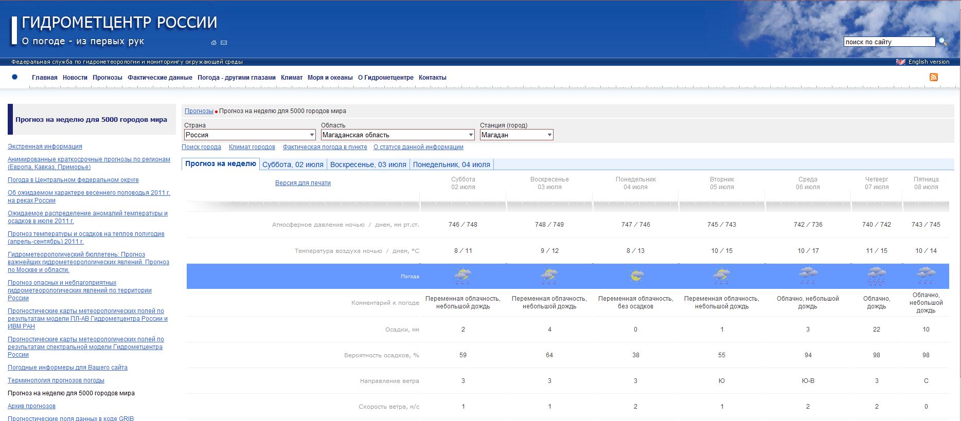Screen dimensions: 961x421
Task: Expand the Область region dropdown
Action: tap(397, 135)
